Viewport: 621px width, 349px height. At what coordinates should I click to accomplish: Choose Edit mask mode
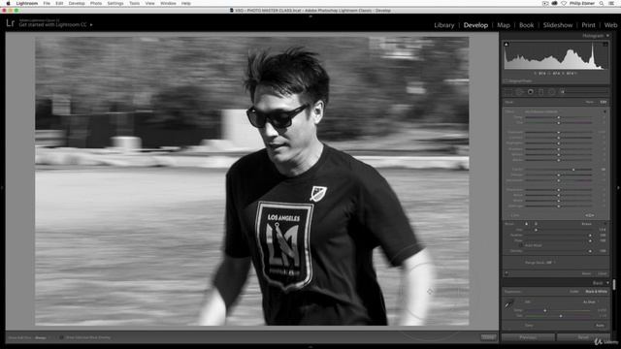click(x=604, y=102)
